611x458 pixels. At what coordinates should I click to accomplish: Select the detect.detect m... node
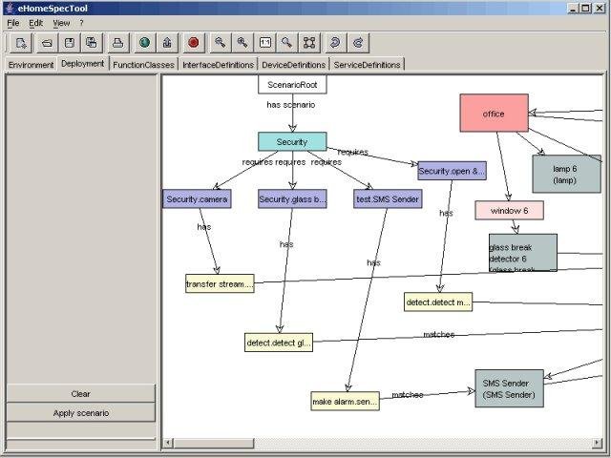438,302
